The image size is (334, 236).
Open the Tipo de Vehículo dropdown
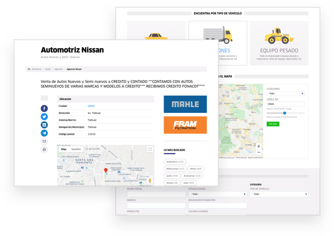click(279, 194)
